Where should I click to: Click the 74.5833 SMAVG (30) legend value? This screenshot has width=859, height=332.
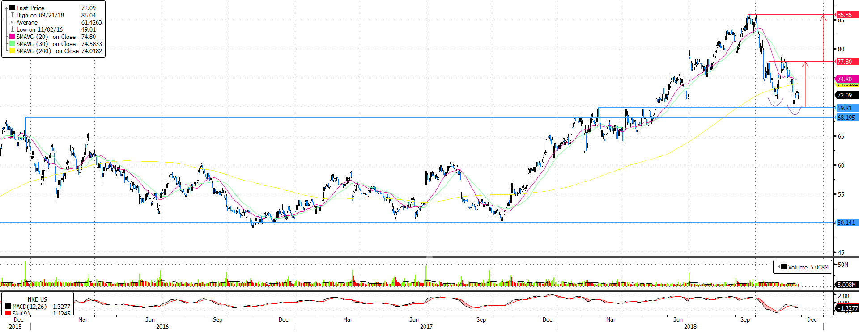pos(92,44)
